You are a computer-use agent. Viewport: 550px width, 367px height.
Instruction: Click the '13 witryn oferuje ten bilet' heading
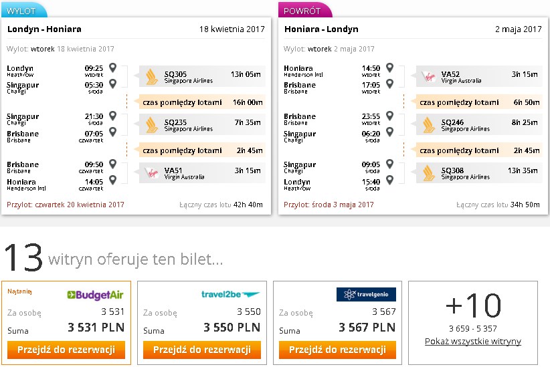(114, 258)
